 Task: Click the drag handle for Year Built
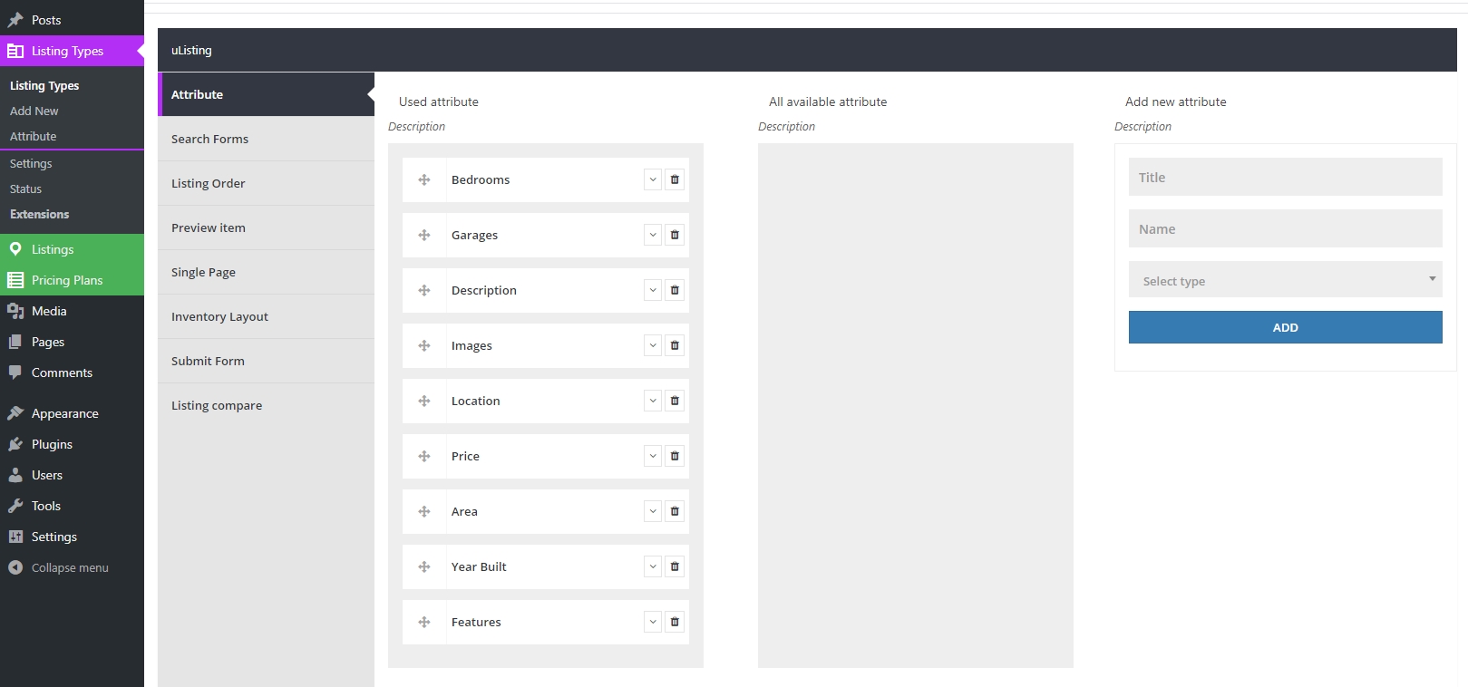tap(424, 566)
